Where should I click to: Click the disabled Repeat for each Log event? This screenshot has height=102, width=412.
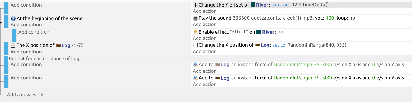click(x=45, y=59)
